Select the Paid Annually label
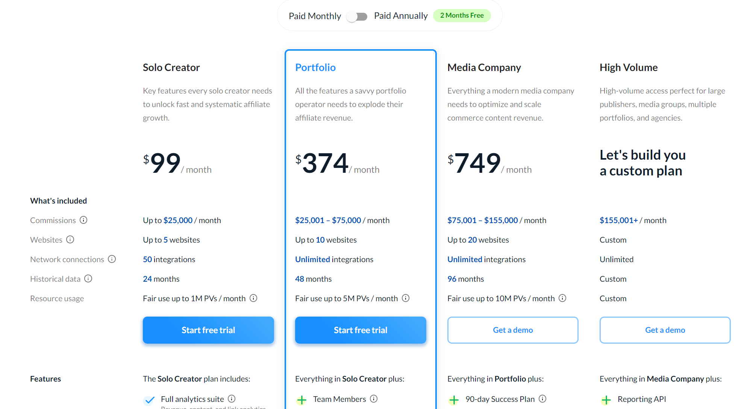 pyautogui.click(x=401, y=16)
